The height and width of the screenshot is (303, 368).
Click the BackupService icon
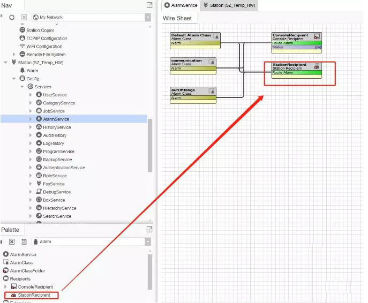coord(39,159)
